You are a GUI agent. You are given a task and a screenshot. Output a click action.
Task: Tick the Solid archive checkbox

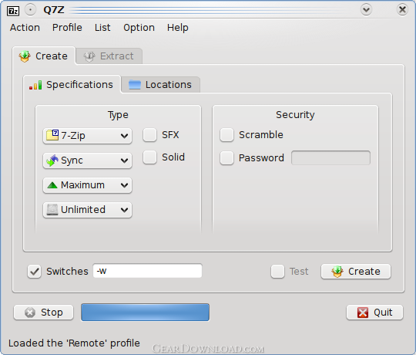tap(149, 157)
